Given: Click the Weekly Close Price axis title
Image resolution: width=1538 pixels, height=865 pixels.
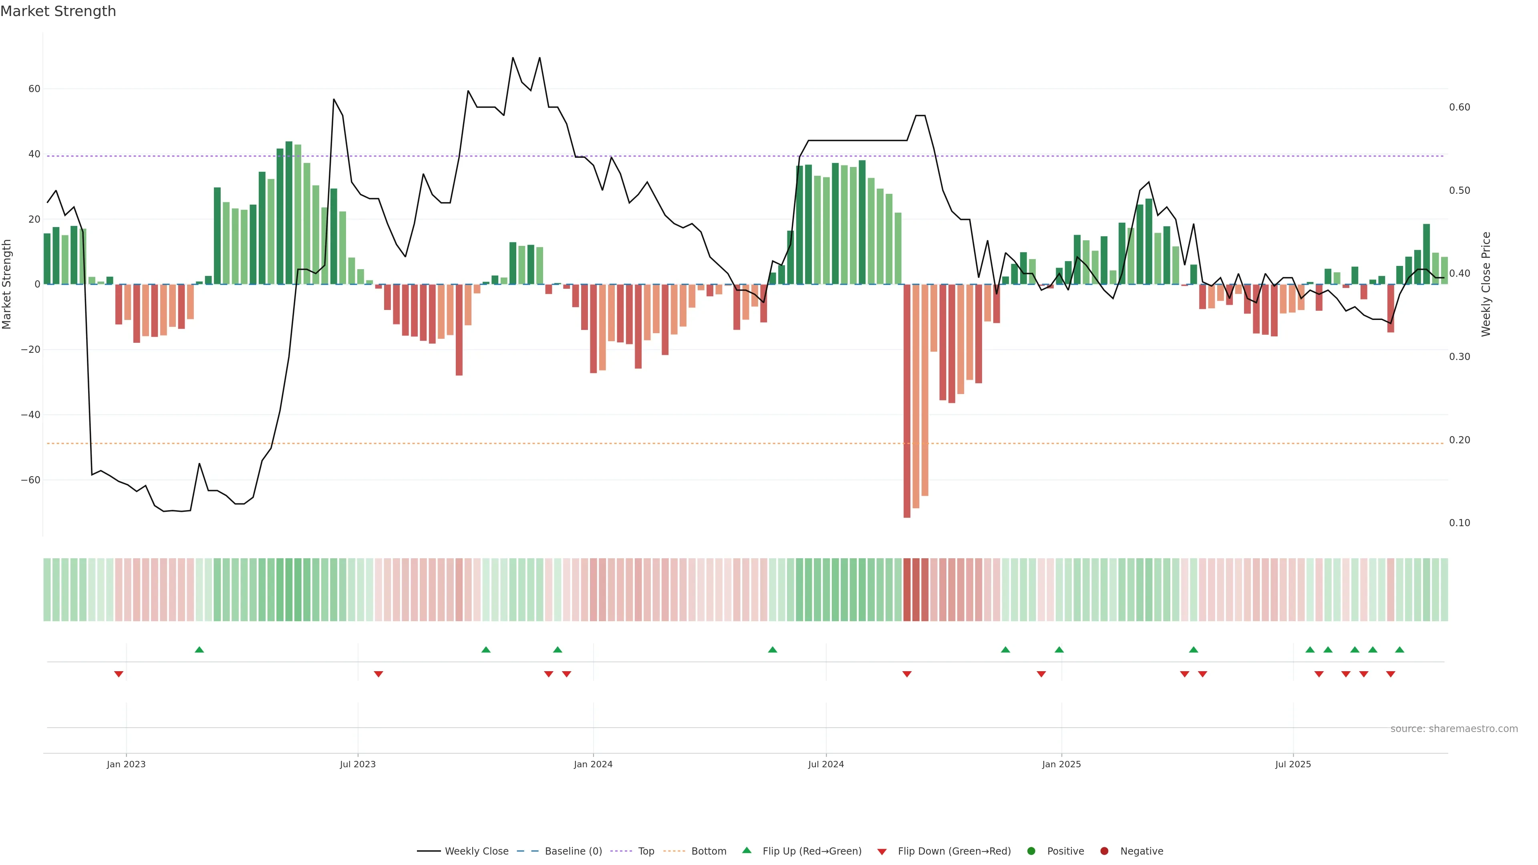Looking at the screenshot, I should click(x=1486, y=284).
